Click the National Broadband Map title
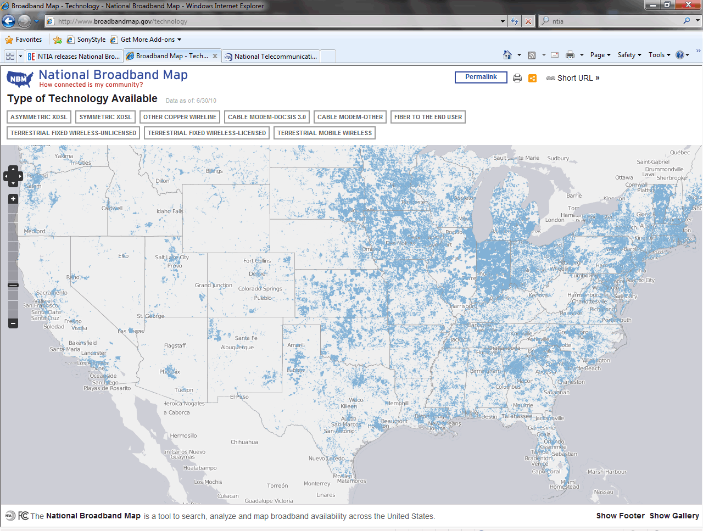The image size is (703, 531). pos(113,75)
